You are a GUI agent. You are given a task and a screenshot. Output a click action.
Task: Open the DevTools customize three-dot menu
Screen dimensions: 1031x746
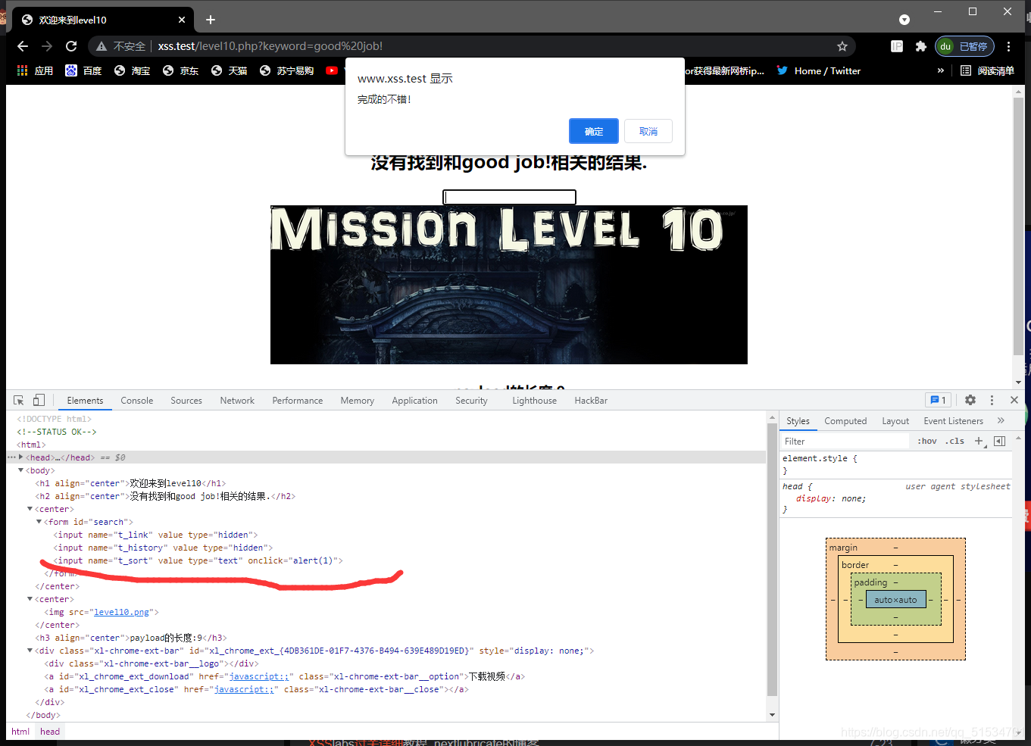coord(992,400)
